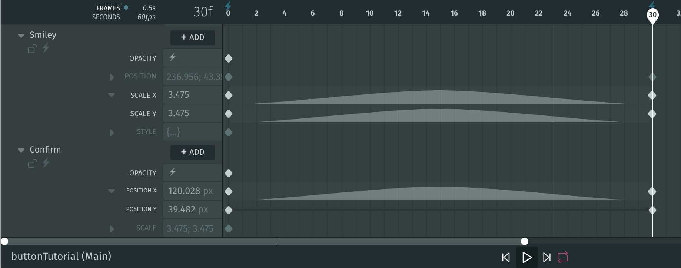Click the SCALE Y value field 3.475
This screenshot has height=268, width=681.
click(193, 113)
